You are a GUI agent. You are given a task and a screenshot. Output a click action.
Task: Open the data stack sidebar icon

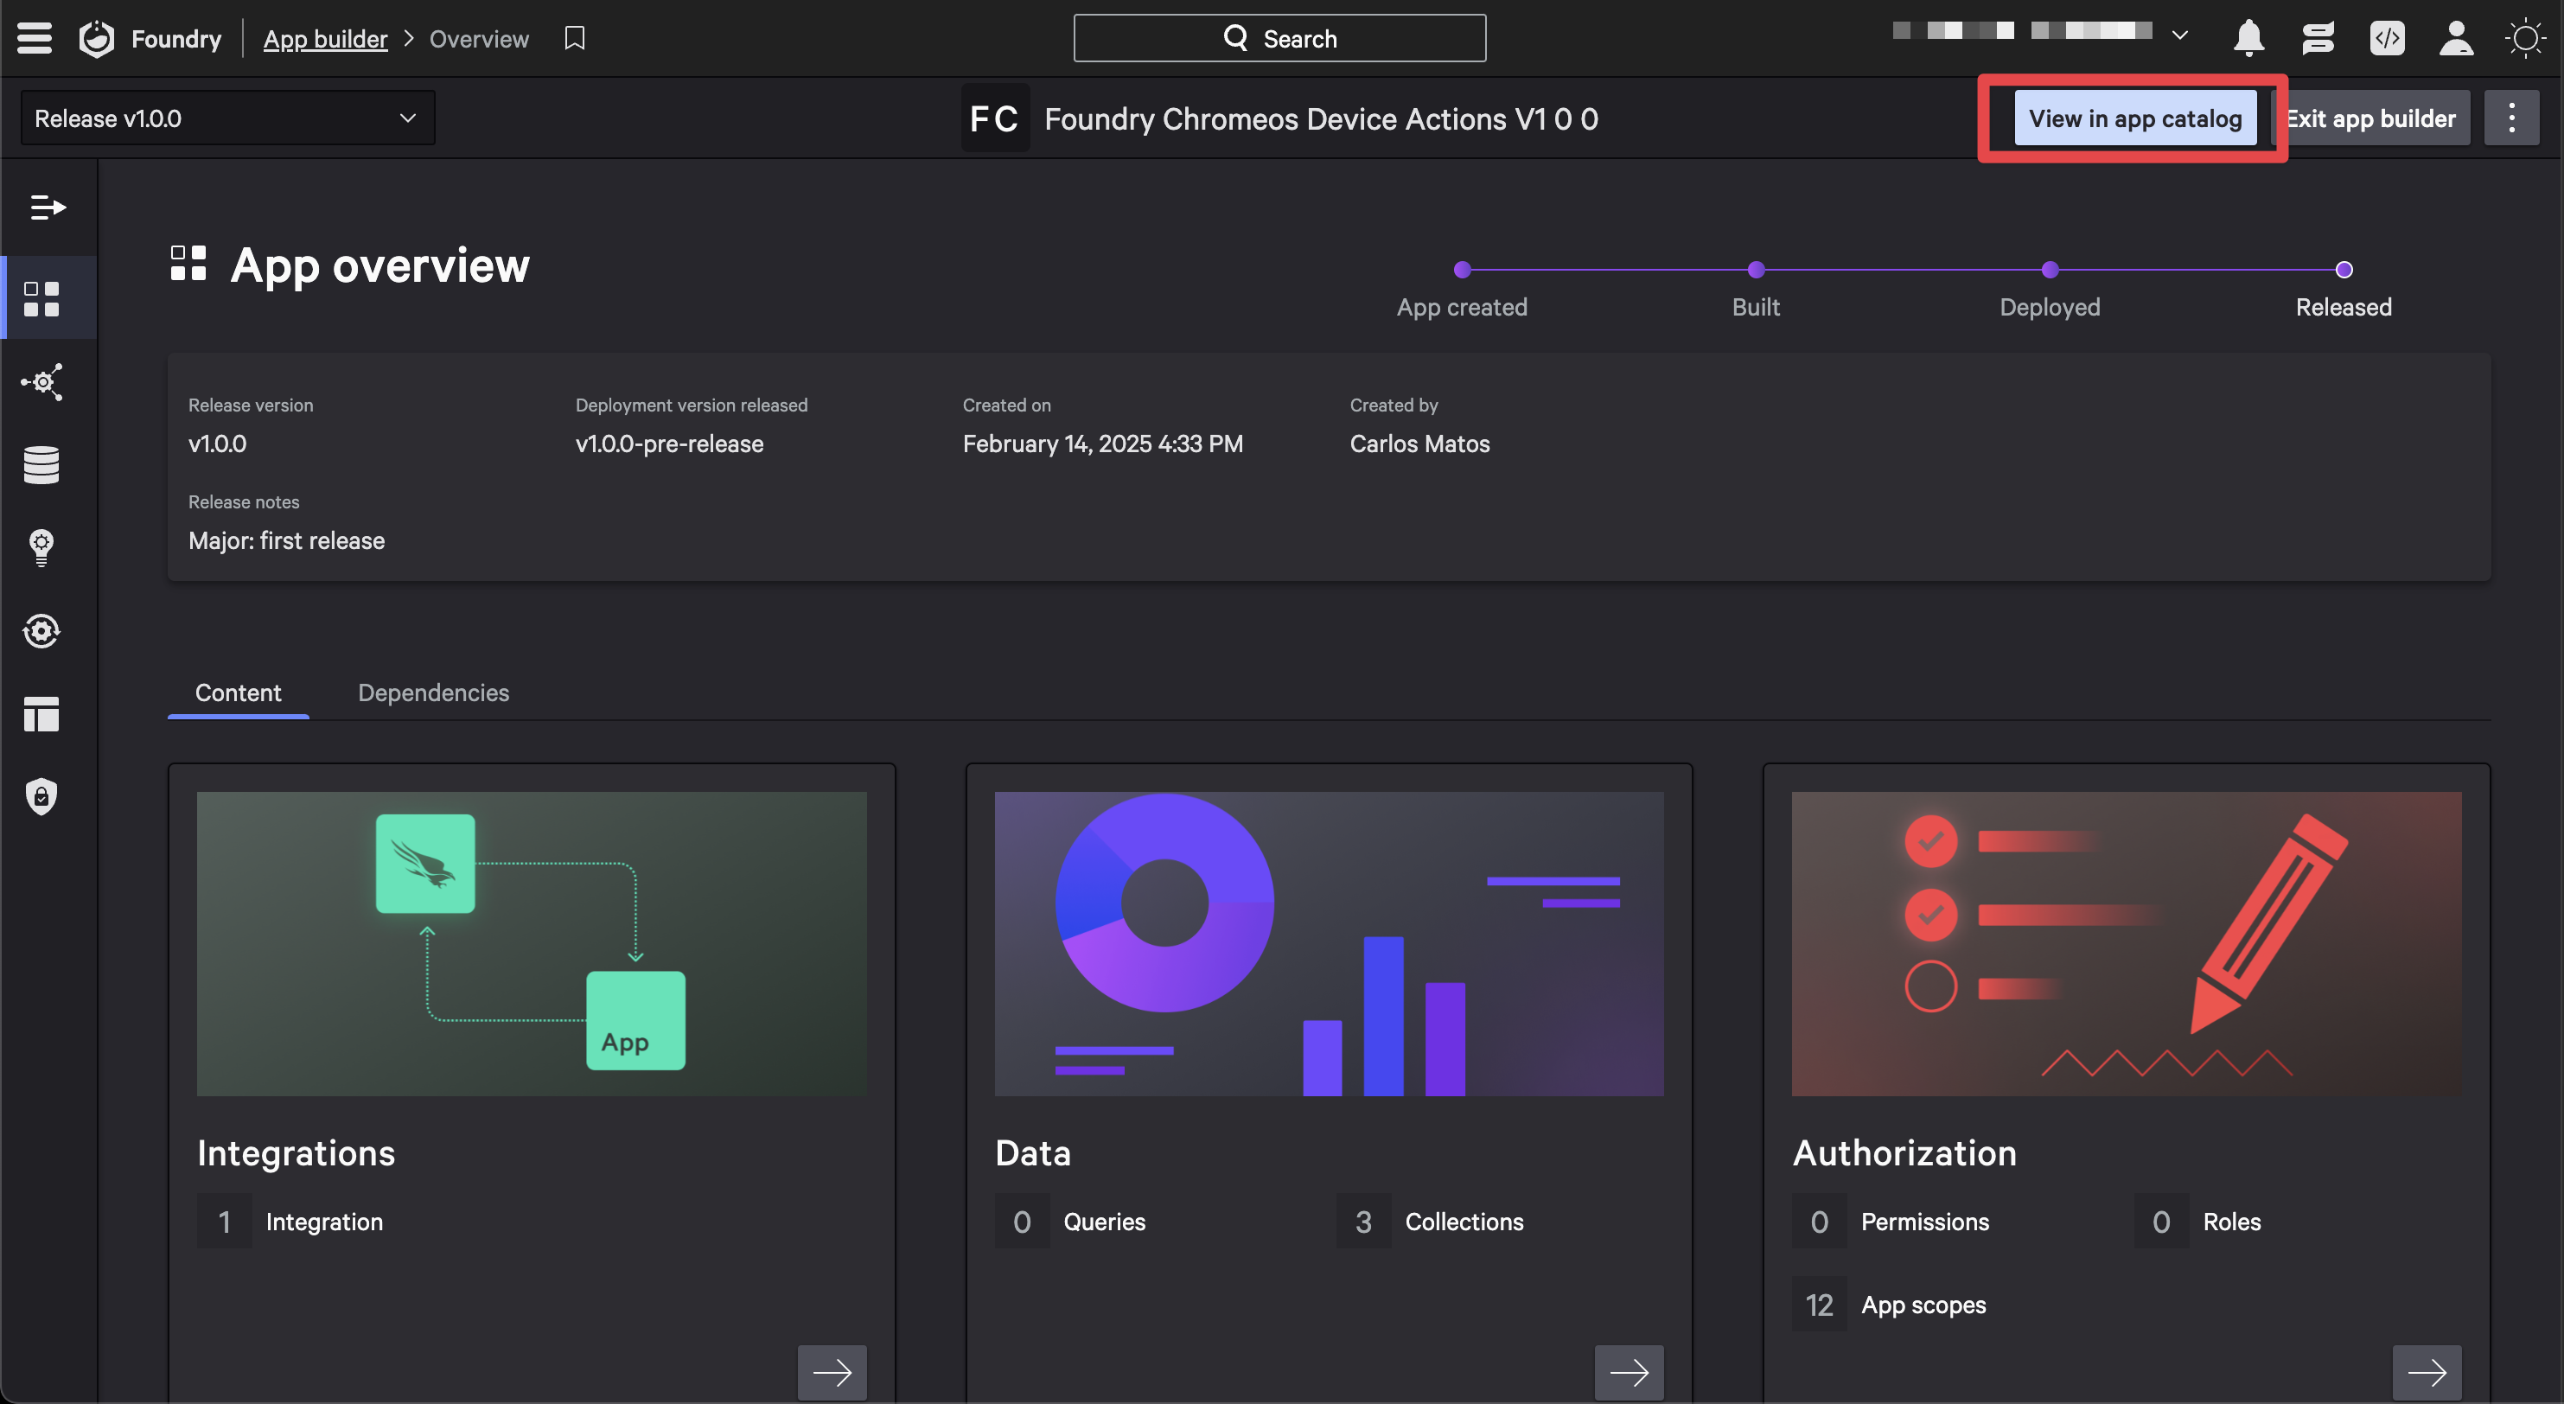(x=41, y=464)
